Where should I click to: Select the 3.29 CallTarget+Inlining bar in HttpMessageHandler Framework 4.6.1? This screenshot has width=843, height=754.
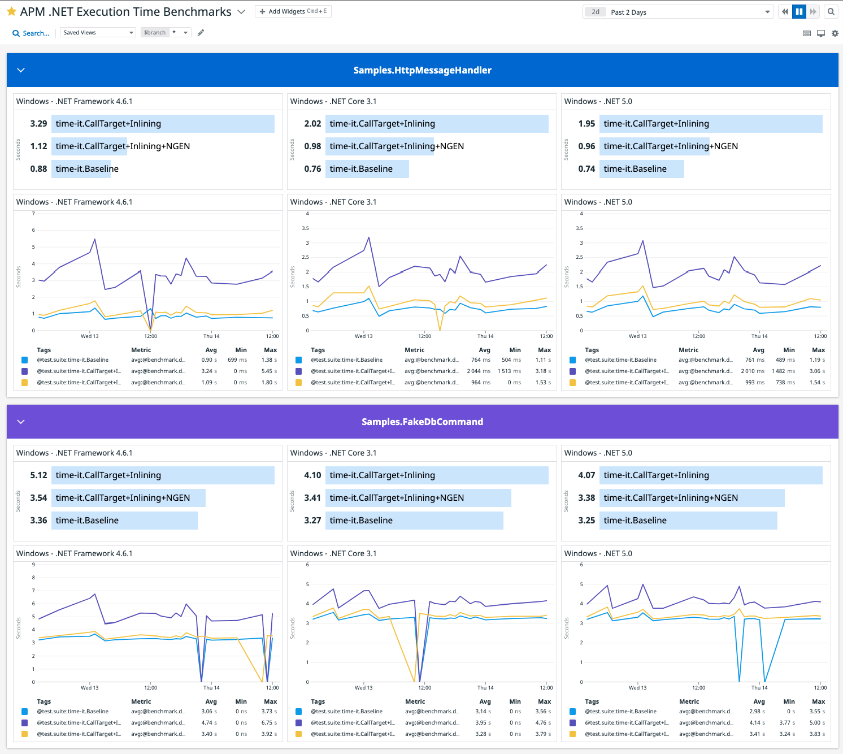tap(163, 124)
